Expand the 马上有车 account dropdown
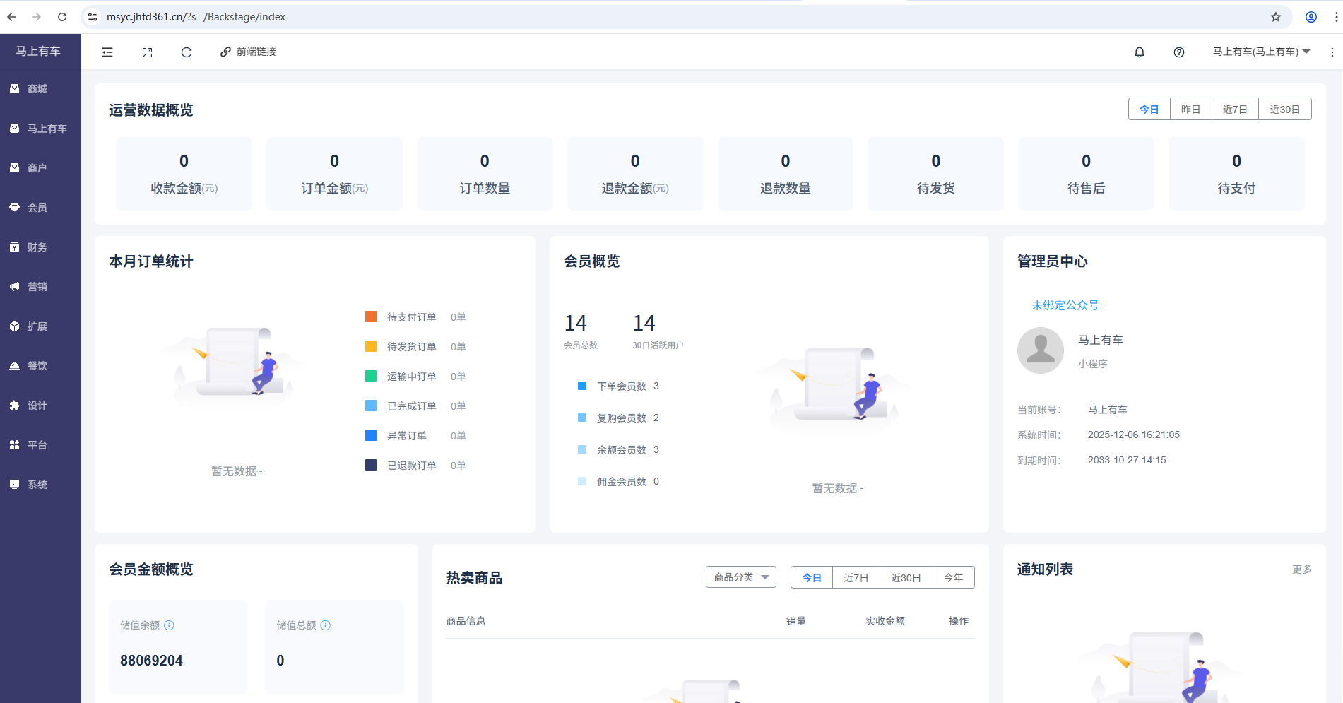Image resolution: width=1343 pixels, height=703 pixels. click(1261, 52)
